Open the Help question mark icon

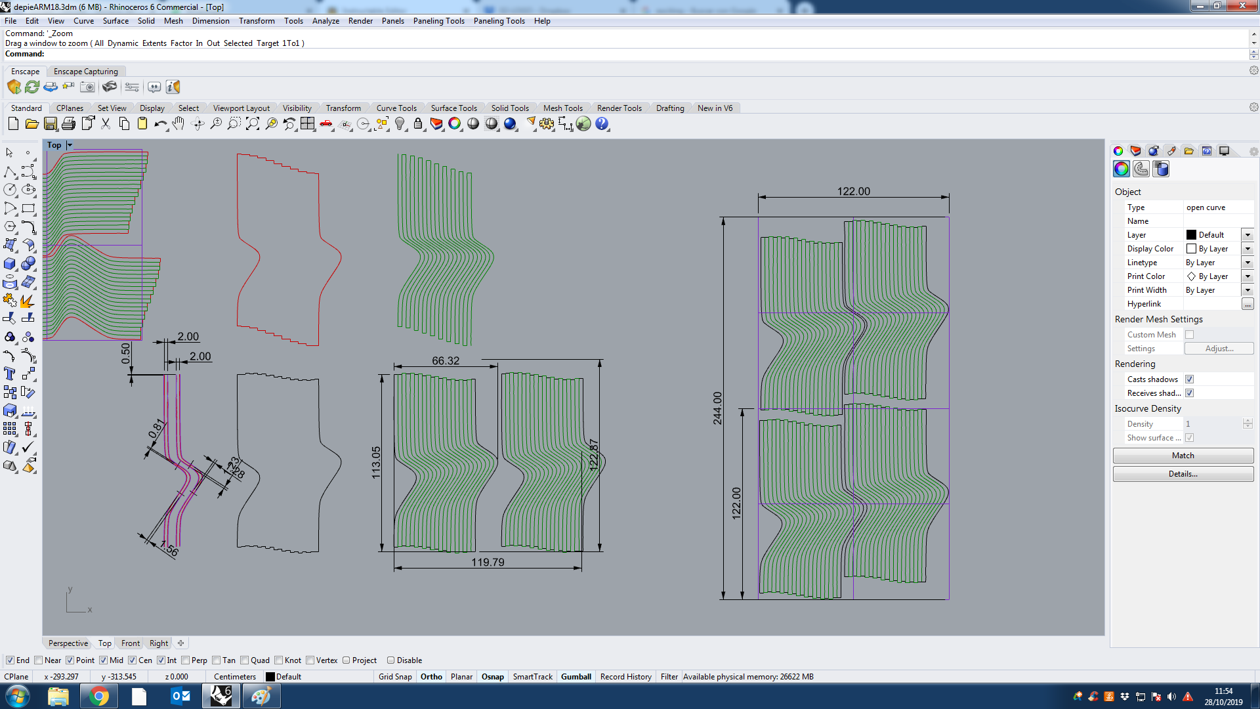602,124
